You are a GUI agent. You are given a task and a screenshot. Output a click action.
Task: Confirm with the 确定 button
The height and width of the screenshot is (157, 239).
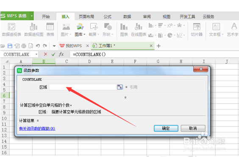pyautogui.click(x=166, y=128)
